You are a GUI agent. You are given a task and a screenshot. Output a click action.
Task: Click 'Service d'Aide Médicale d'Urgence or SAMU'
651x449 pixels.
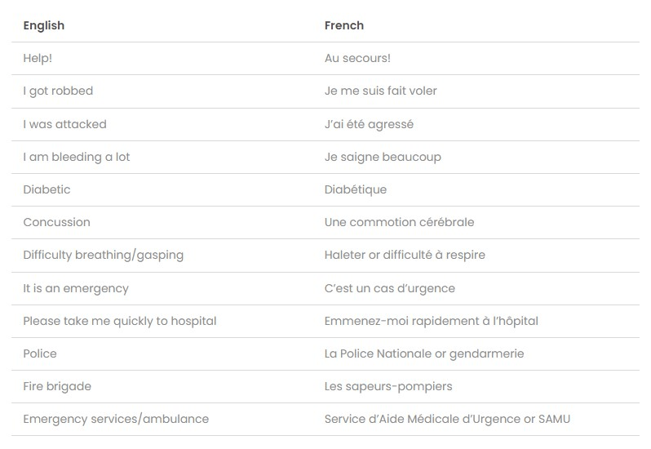[x=447, y=420]
